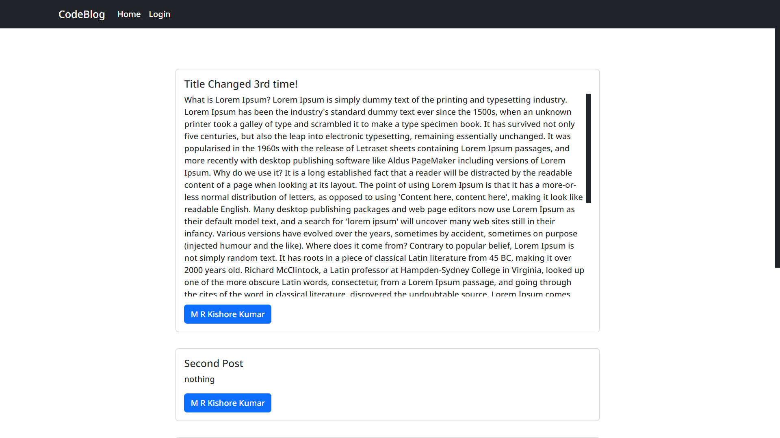Image resolution: width=780 pixels, height=438 pixels.
Task: Click the 'Second Post' title
Action: pyautogui.click(x=214, y=363)
